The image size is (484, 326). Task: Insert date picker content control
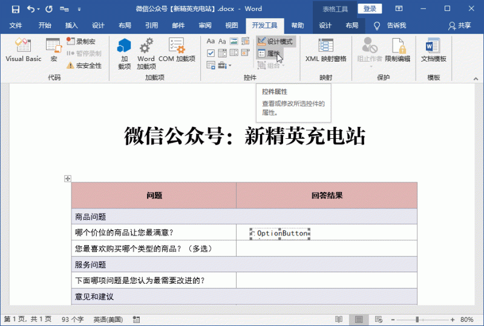point(246,53)
